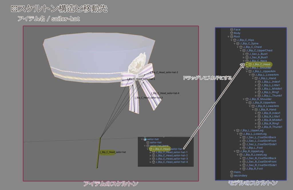Click the J_Sec_L_CoatSkirtBack cube icon

(244, 137)
